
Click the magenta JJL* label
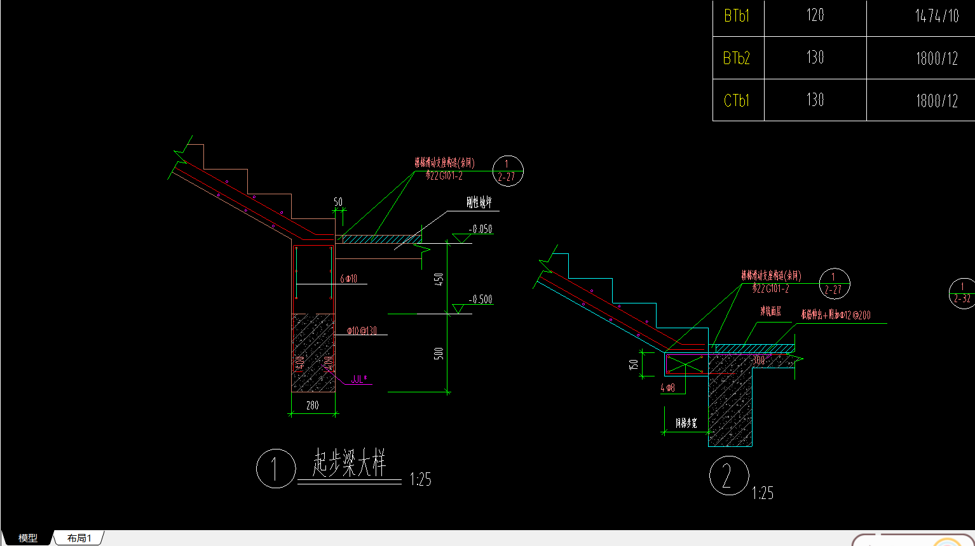pos(359,380)
